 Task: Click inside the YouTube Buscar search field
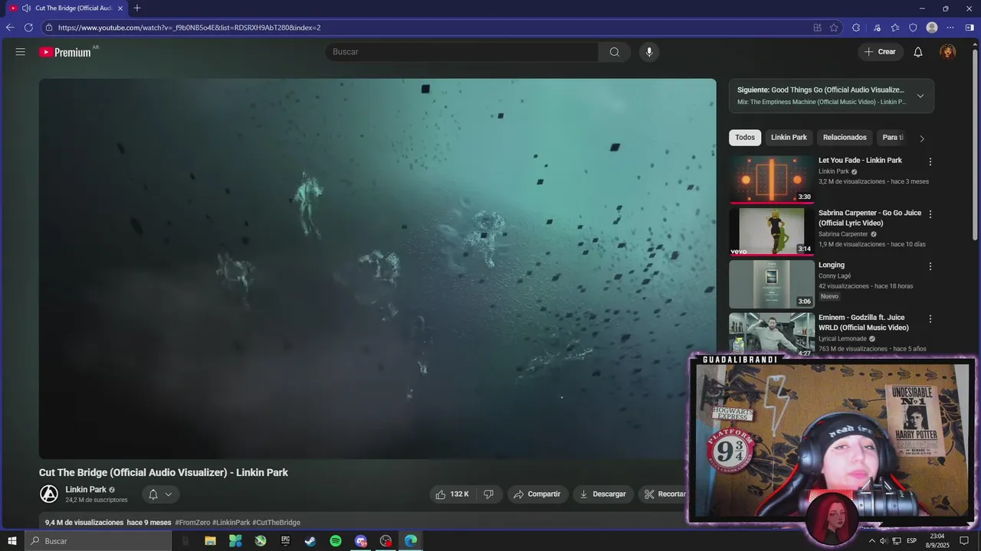(462, 52)
